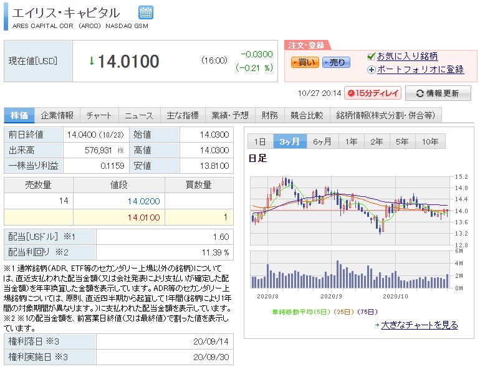Click the timestamp 10/27 20:14
480x367 pixels.
click(319, 93)
